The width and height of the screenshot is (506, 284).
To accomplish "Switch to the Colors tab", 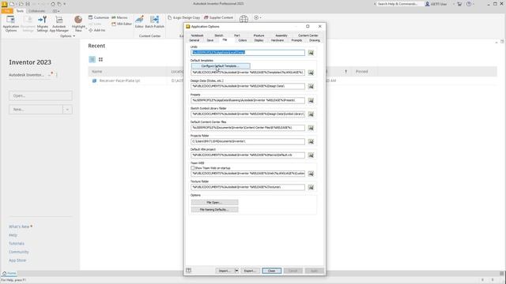I will 243,40.
